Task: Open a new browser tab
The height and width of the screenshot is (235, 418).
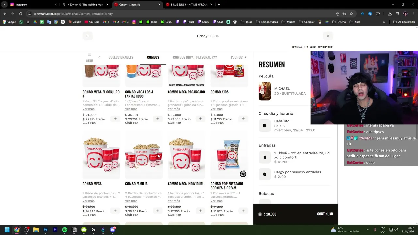Action: [219, 5]
